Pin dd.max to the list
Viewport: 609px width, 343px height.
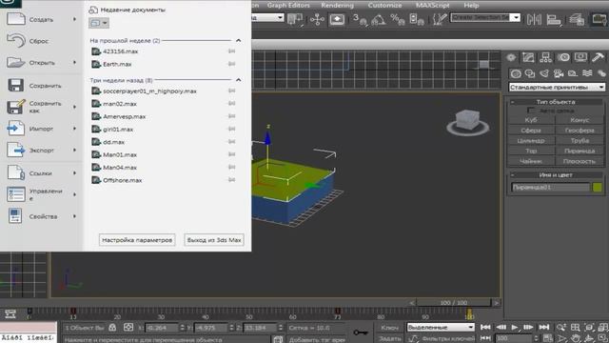(232, 142)
